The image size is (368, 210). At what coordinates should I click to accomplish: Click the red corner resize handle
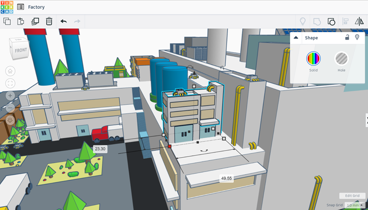[170, 146]
